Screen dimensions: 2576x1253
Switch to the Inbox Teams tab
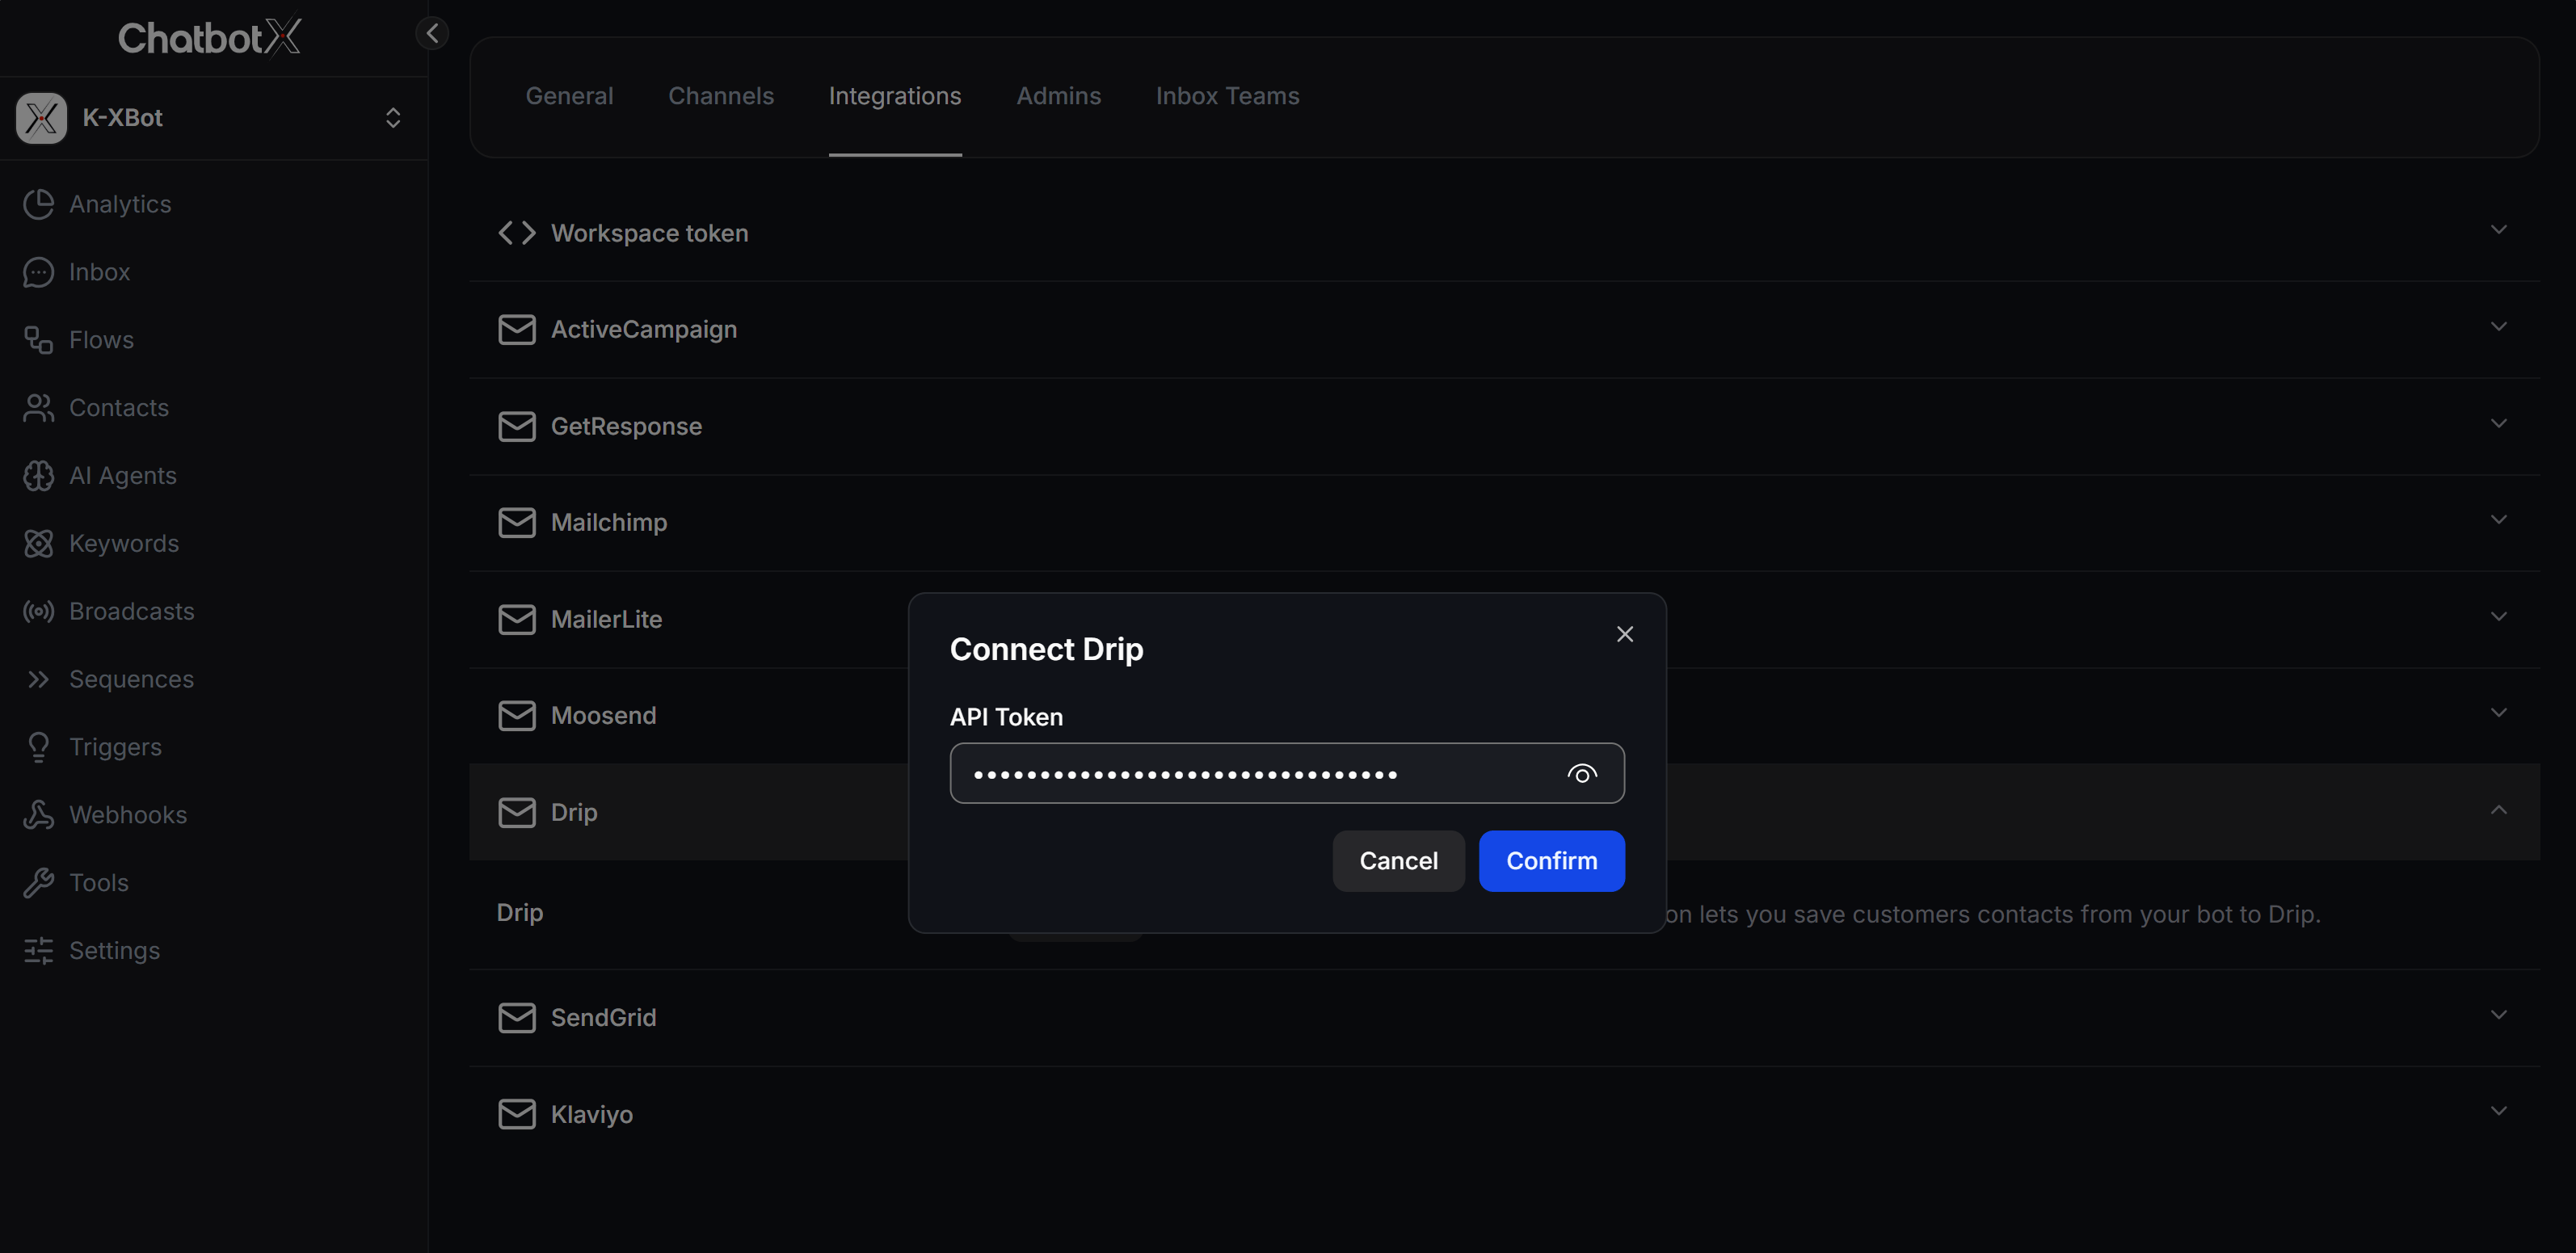tap(1228, 96)
